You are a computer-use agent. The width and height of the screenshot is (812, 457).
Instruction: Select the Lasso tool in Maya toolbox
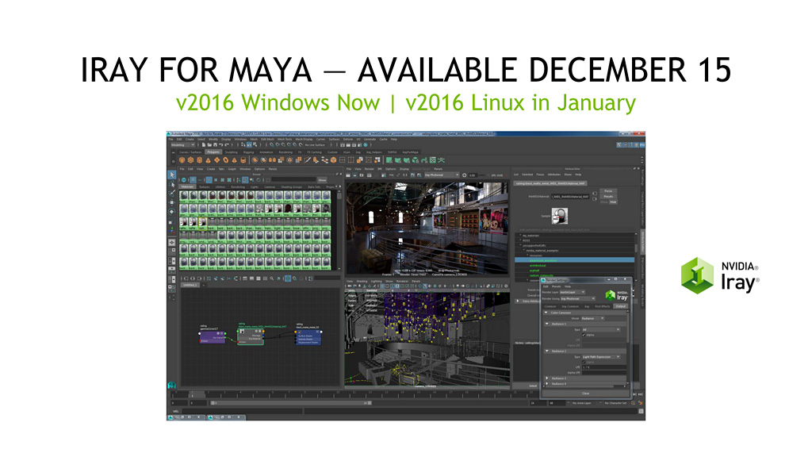[x=172, y=184]
